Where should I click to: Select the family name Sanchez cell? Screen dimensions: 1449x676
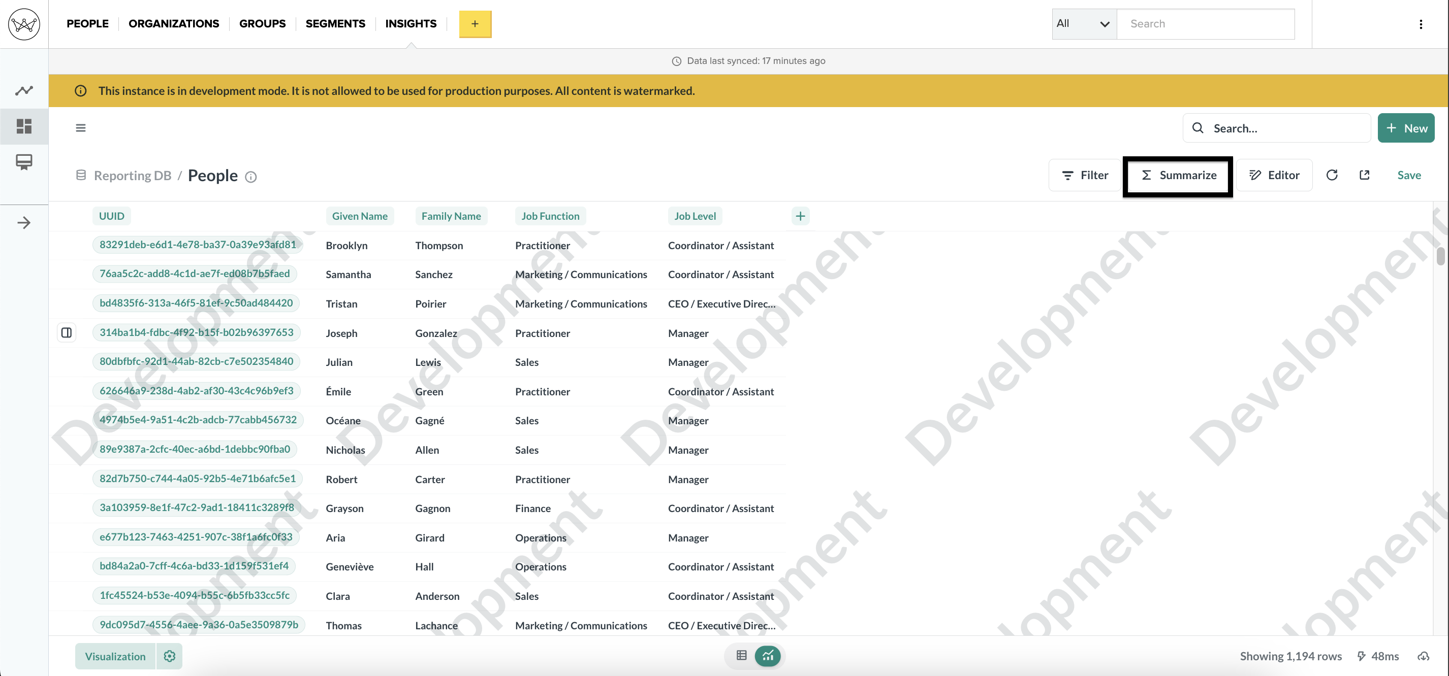click(434, 275)
